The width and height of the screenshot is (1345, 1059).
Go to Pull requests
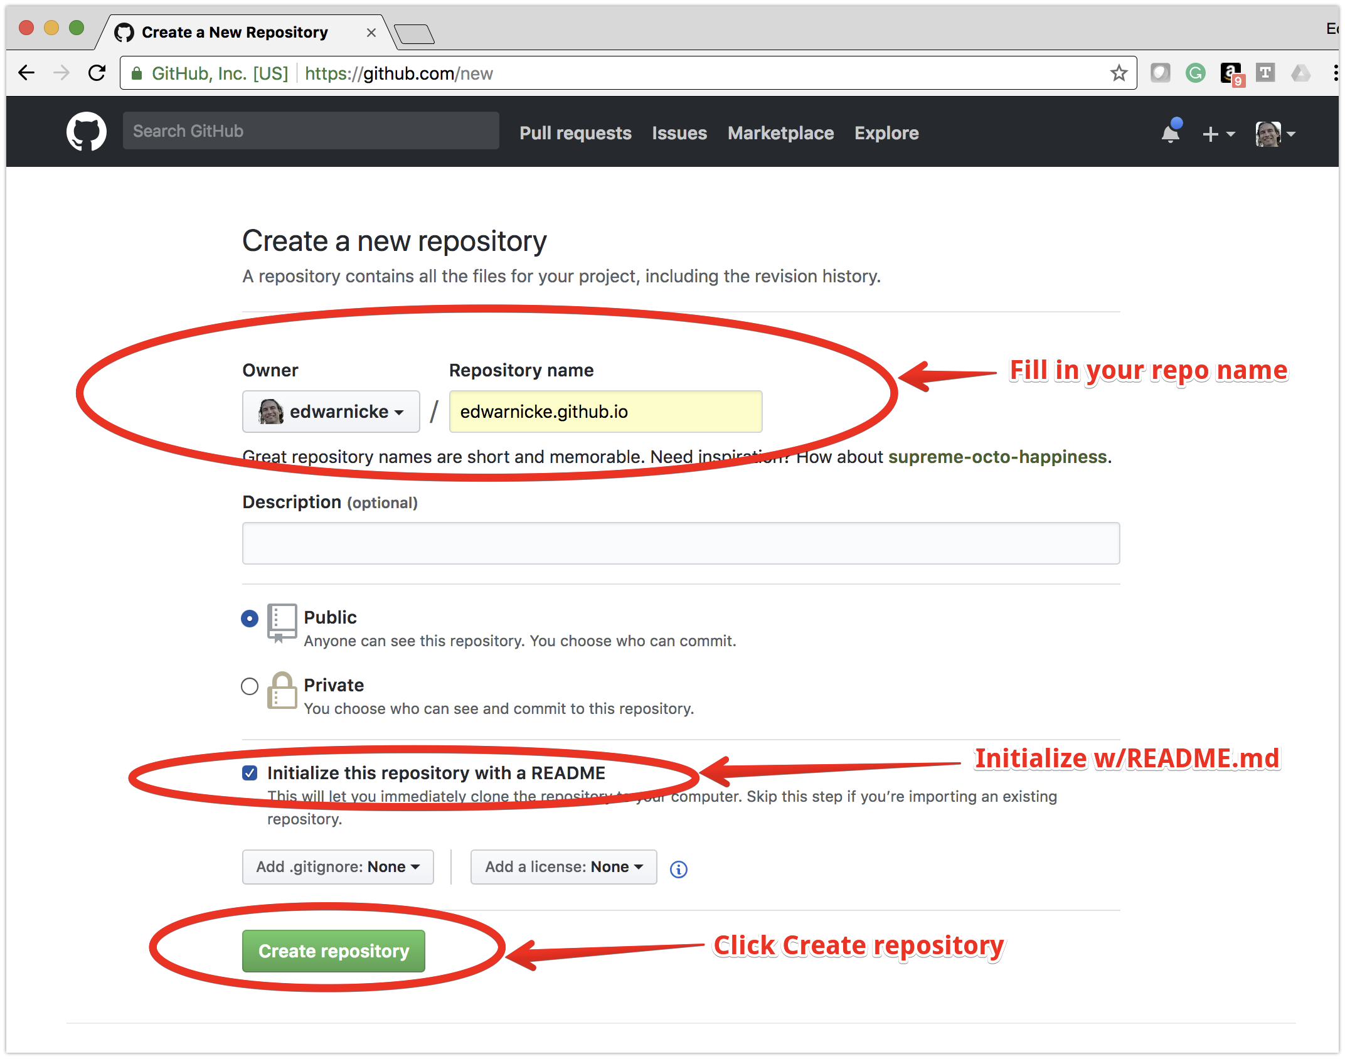click(575, 133)
